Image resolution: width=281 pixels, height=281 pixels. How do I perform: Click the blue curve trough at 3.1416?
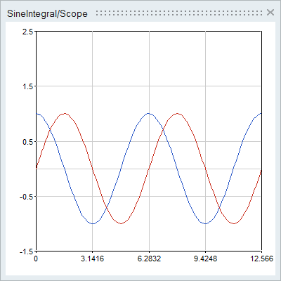[x=93, y=223]
